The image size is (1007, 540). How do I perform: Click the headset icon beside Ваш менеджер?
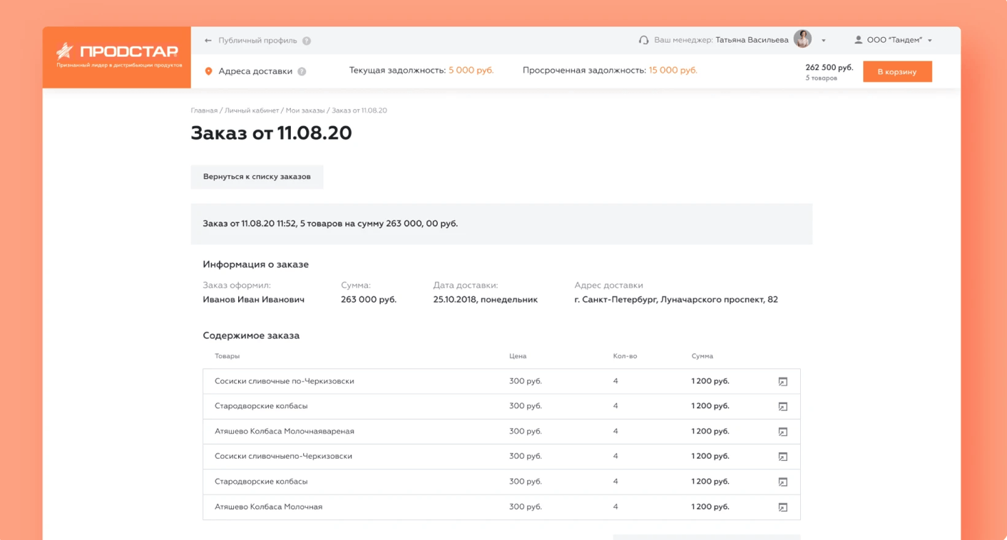coord(643,41)
